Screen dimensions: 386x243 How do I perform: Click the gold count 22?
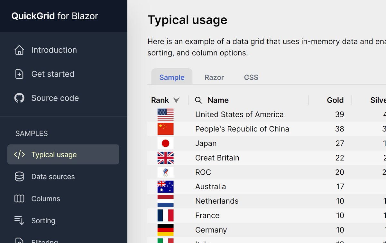340,158
